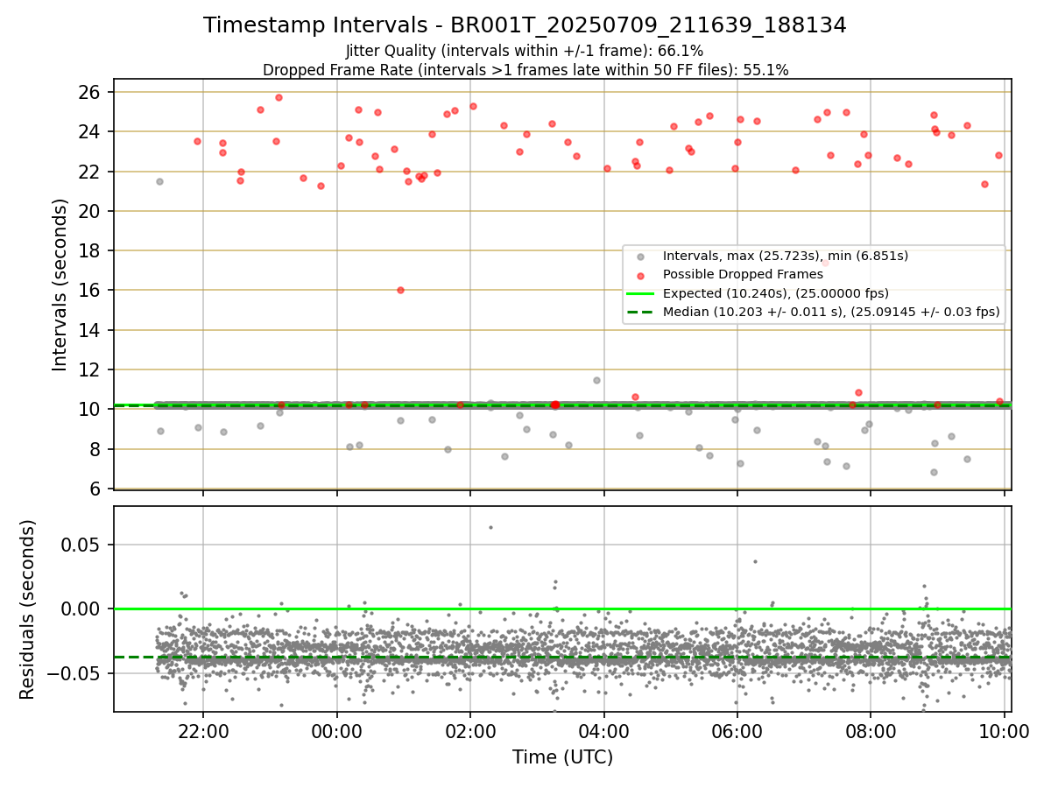Select the legend entry beginning 'Median (10.203'
Viewport: 1051px width, 788px height.
tap(831, 311)
